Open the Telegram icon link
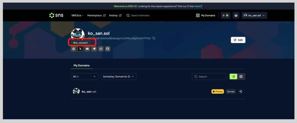297x123 pixels. coord(94,49)
